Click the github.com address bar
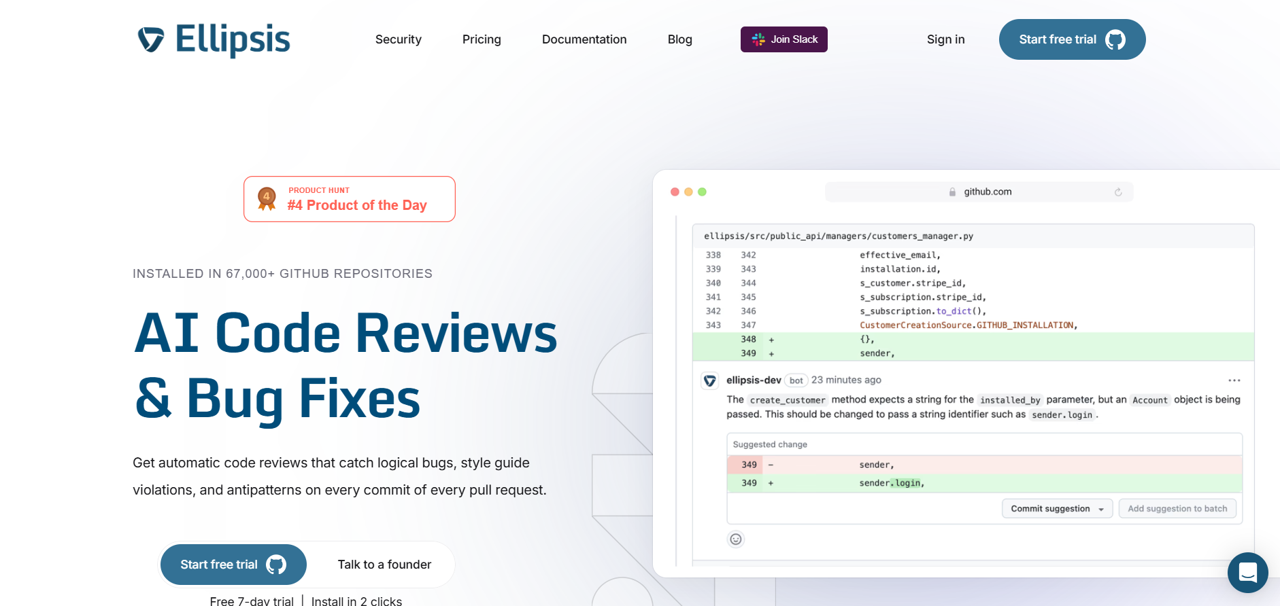Viewport: 1280px width, 606px height. click(x=979, y=192)
